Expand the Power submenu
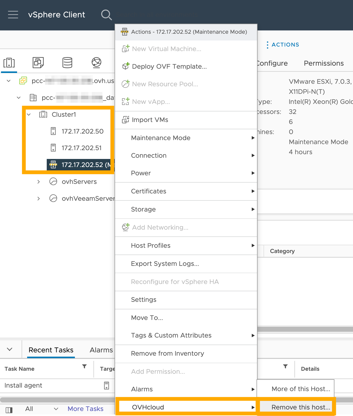Image resolution: width=353 pixels, height=416 pixels. (x=186, y=173)
